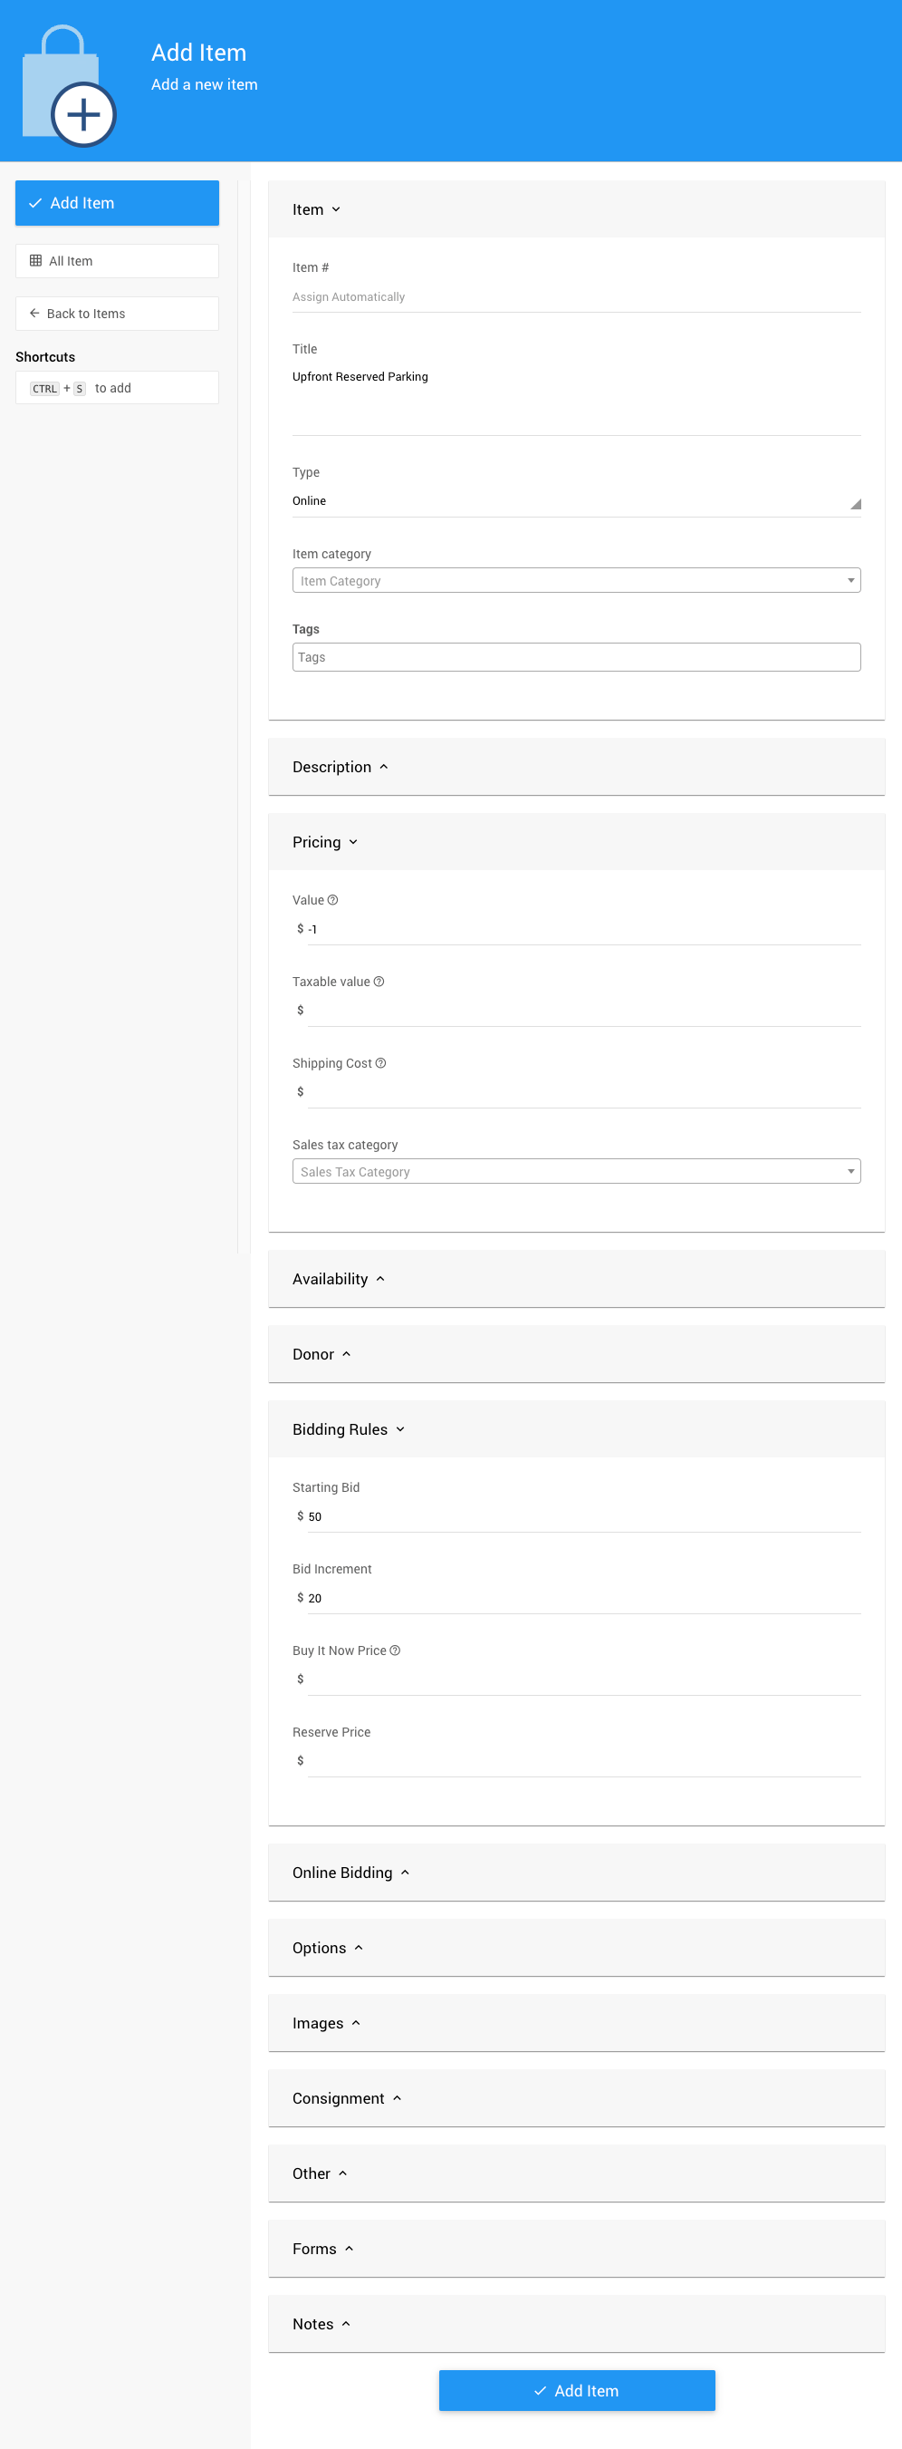Click into the Tags input field
This screenshot has width=902, height=2449.
click(575, 658)
